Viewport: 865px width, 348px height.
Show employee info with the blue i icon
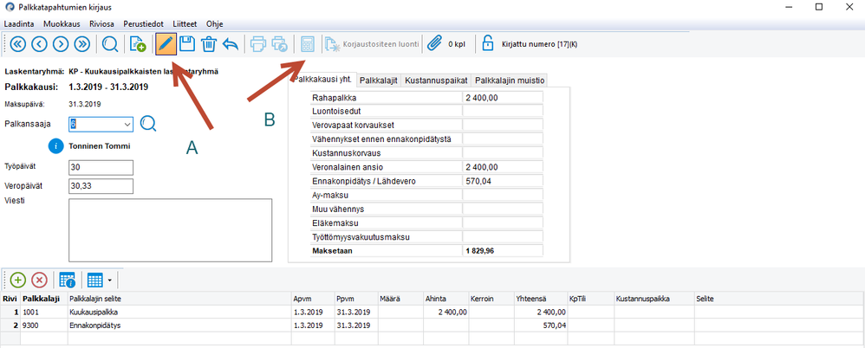coord(55,146)
